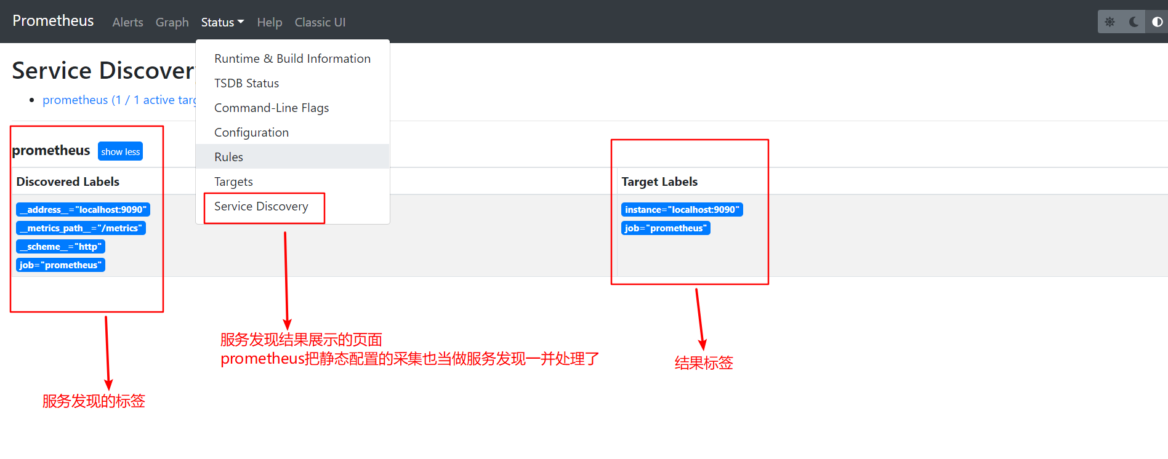Click instance="localhost:9090" target label
1168x459 pixels.
click(x=682, y=210)
